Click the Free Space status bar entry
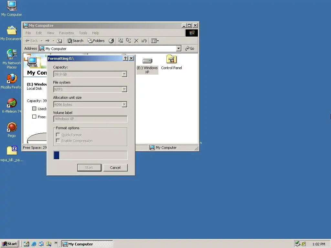This screenshot has height=248, width=331. (35, 148)
